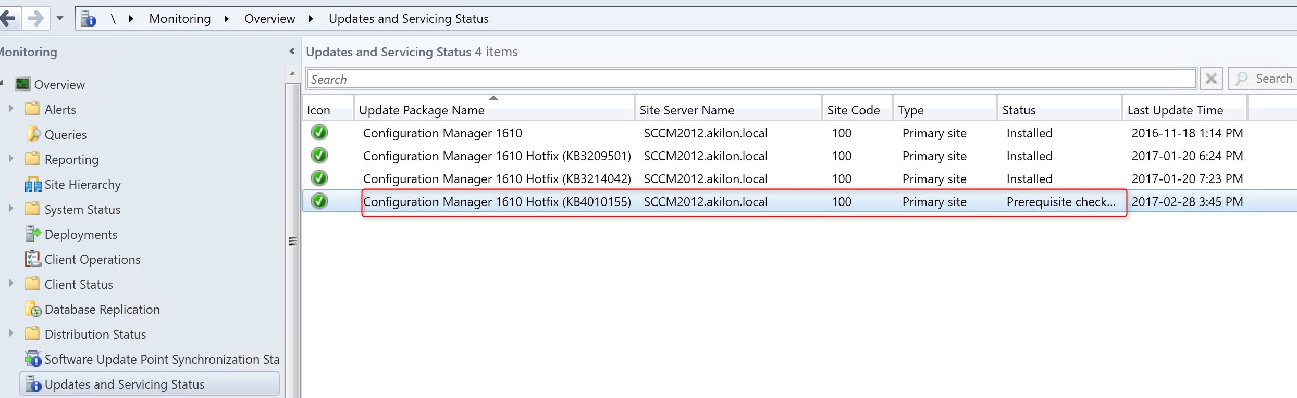This screenshot has height=398, width=1297.
Task: Select Configuration Manager 1610 Hotfix (KB3214042)
Action: [497, 179]
